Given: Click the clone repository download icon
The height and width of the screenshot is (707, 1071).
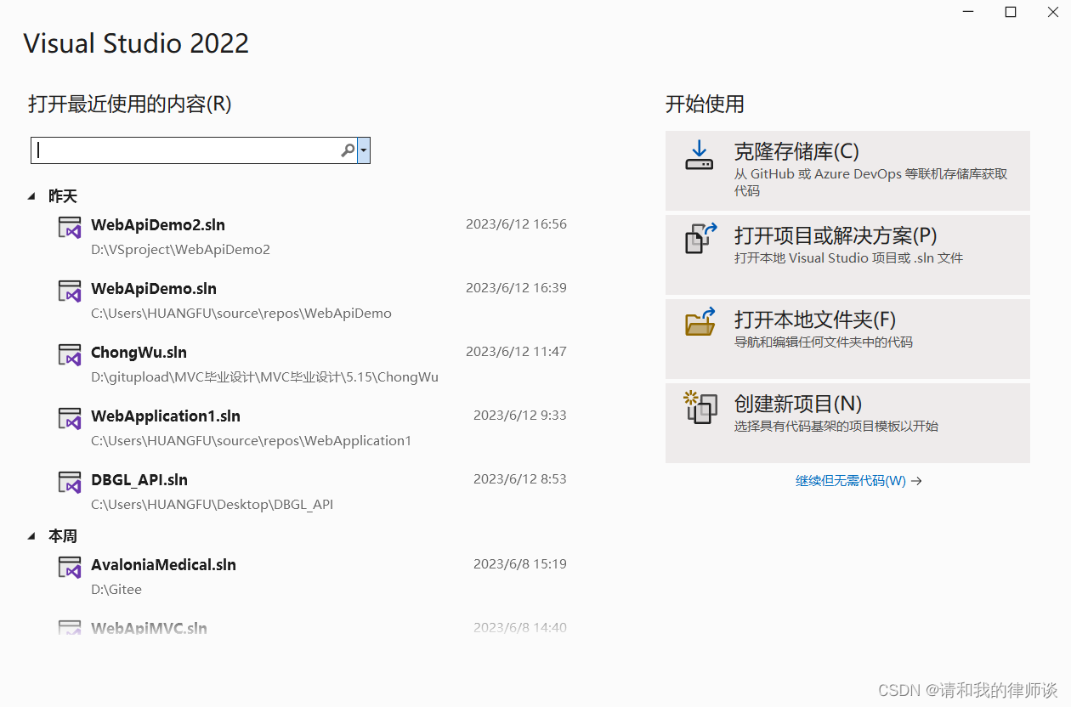Looking at the screenshot, I should coord(700,156).
